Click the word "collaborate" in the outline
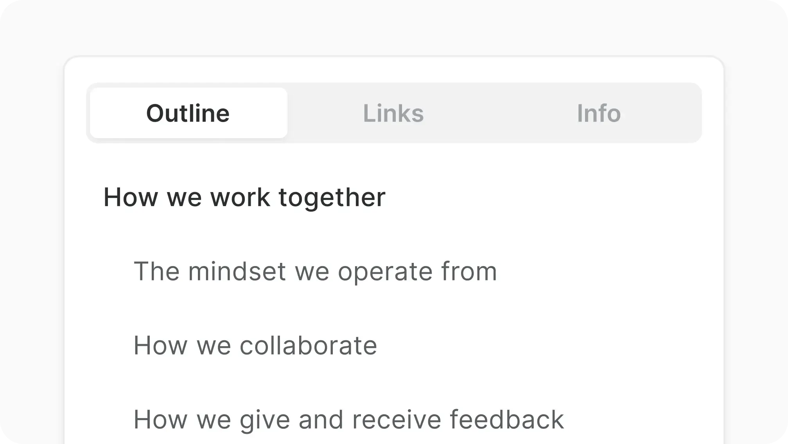This screenshot has height=444, width=788. (308, 345)
